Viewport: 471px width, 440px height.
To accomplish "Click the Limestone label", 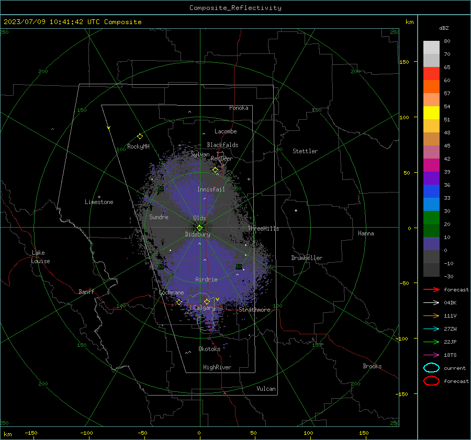I will pos(99,202).
